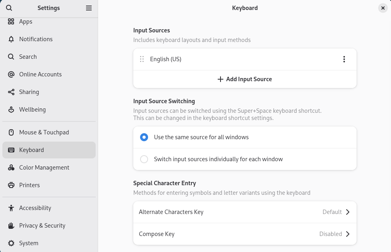Select Use the same source for all windows
391x252 pixels.
click(144, 137)
